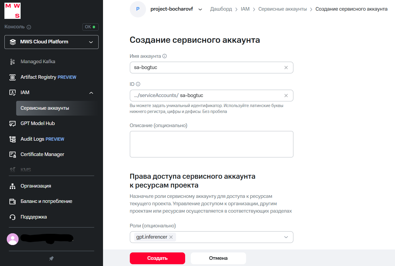395x266 pixels.
Task: Click the info icon next to Консоль
Action: click(x=29, y=27)
